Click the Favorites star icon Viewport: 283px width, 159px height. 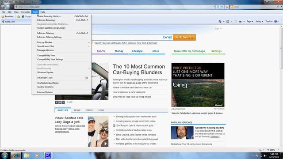click(x=3, y=16)
